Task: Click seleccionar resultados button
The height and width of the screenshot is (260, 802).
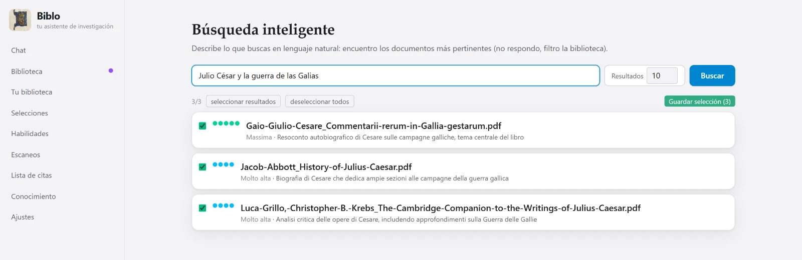Action: [x=243, y=101]
